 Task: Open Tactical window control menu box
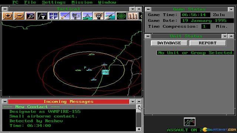5,9
